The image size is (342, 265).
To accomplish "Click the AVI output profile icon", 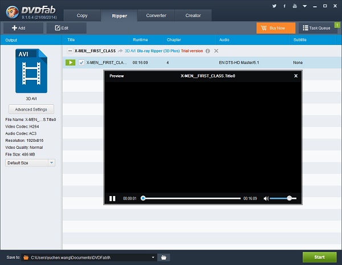I will (31, 71).
